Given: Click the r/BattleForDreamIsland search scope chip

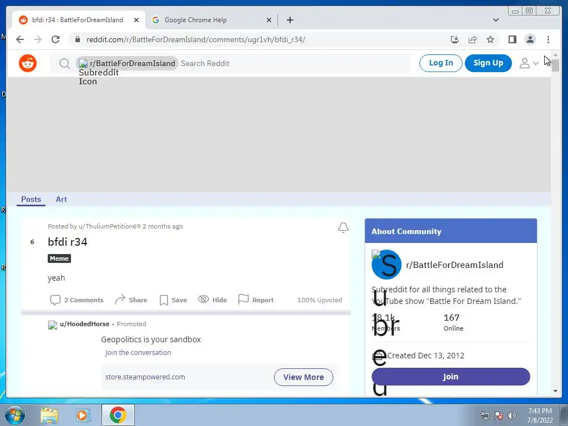Looking at the screenshot, I should click(x=127, y=63).
